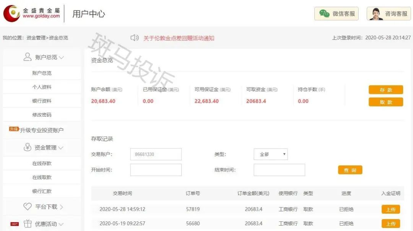This screenshot has height=231, width=413.
Task: Open 个人资料 in the sidebar
Action: [42, 87]
